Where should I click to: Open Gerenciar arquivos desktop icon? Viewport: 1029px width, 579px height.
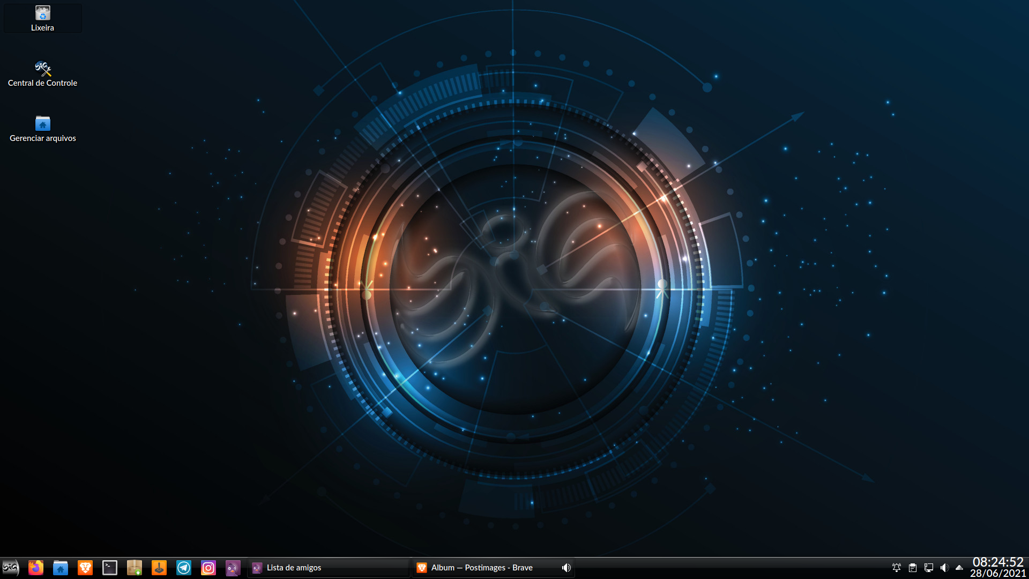point(43,129)
